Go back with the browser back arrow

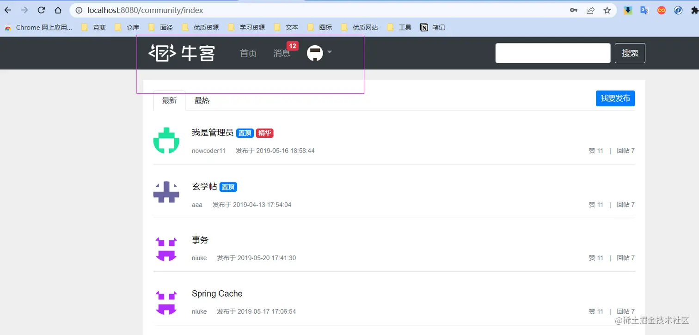(x=8, y=10)
